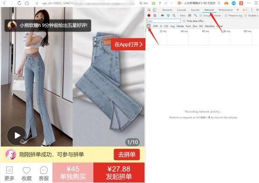Open the browser hamburger main menu
The width and height of the screenshot is (259, 183).
click(256, 3)
